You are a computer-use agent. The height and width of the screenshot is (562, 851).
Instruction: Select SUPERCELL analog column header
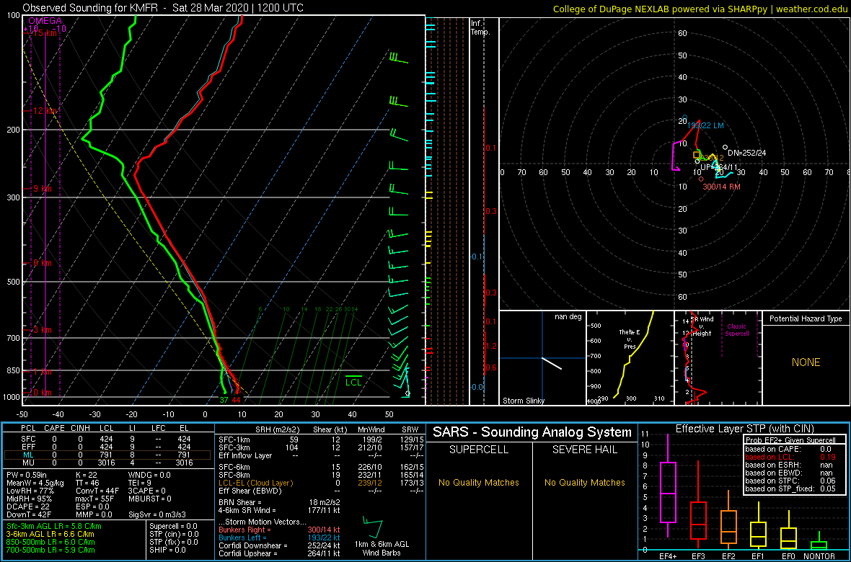478,451
